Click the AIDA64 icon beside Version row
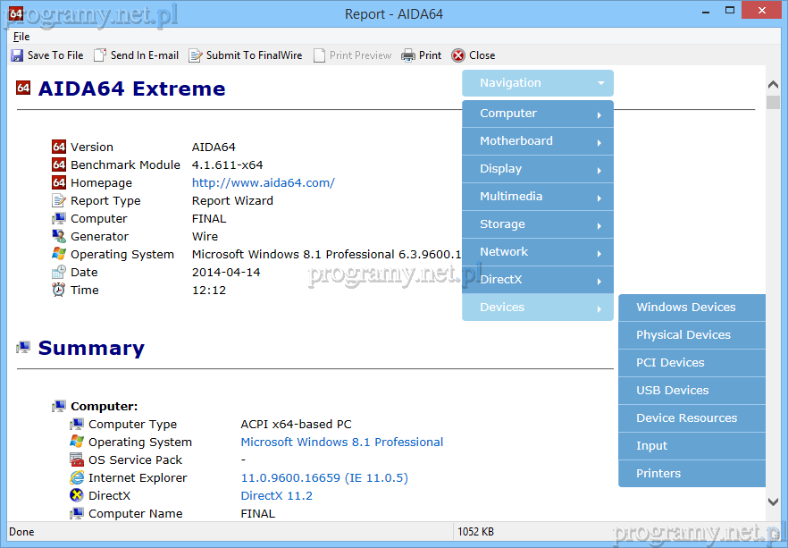This screenshot has width=788, height=548. pyautogui.click(x=59, y=148)
